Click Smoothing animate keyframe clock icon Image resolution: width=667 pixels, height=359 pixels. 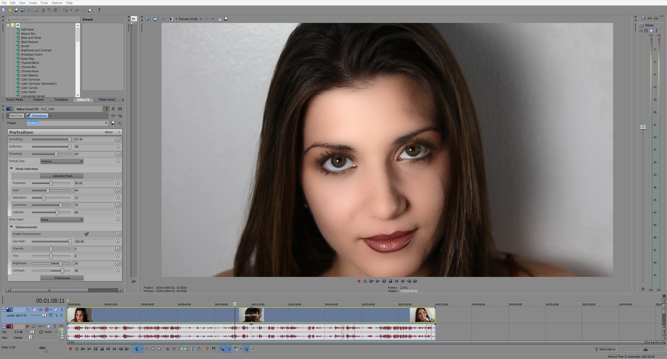pyautogui.click(x=118, y=139)
